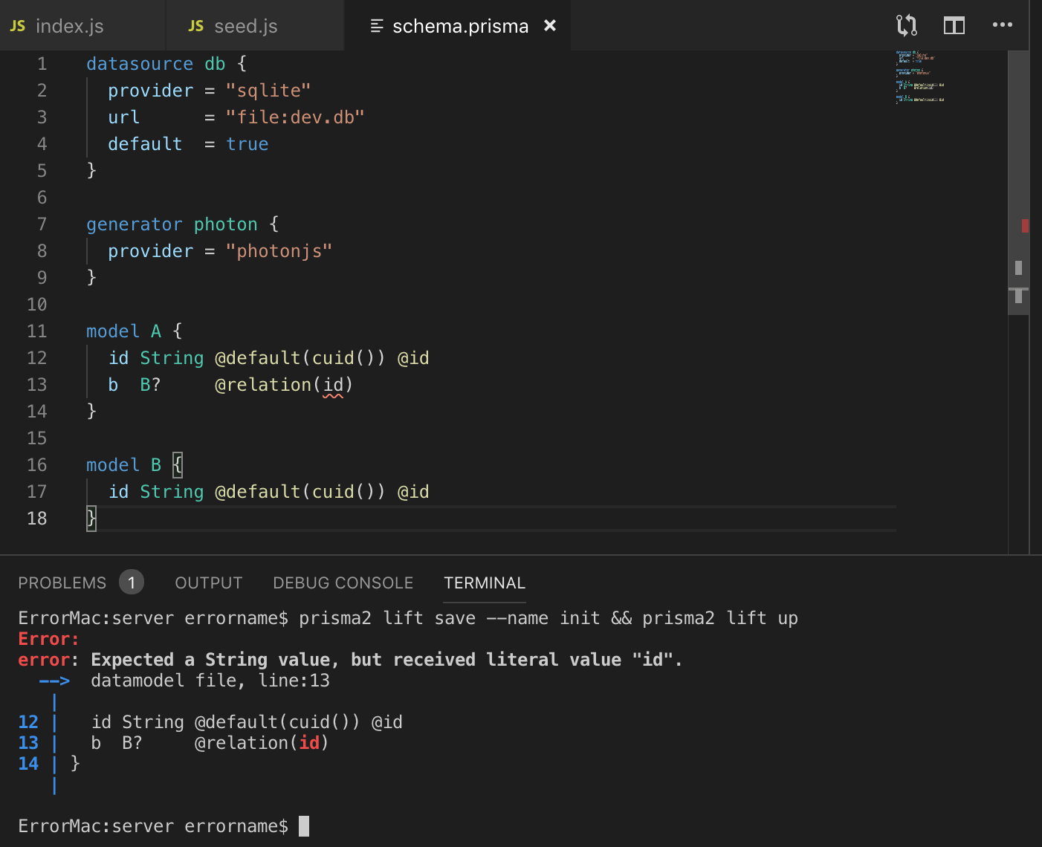
Task: Click the red error marker in overview ruler
Action: [x=1026, y=226]
